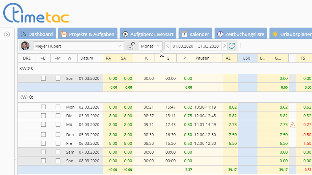
Task: Open the Monat period dropdown
Action: tap(151, 46)
